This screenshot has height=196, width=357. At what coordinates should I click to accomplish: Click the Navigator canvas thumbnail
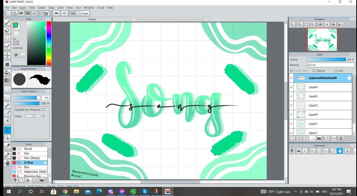(322, 40)
